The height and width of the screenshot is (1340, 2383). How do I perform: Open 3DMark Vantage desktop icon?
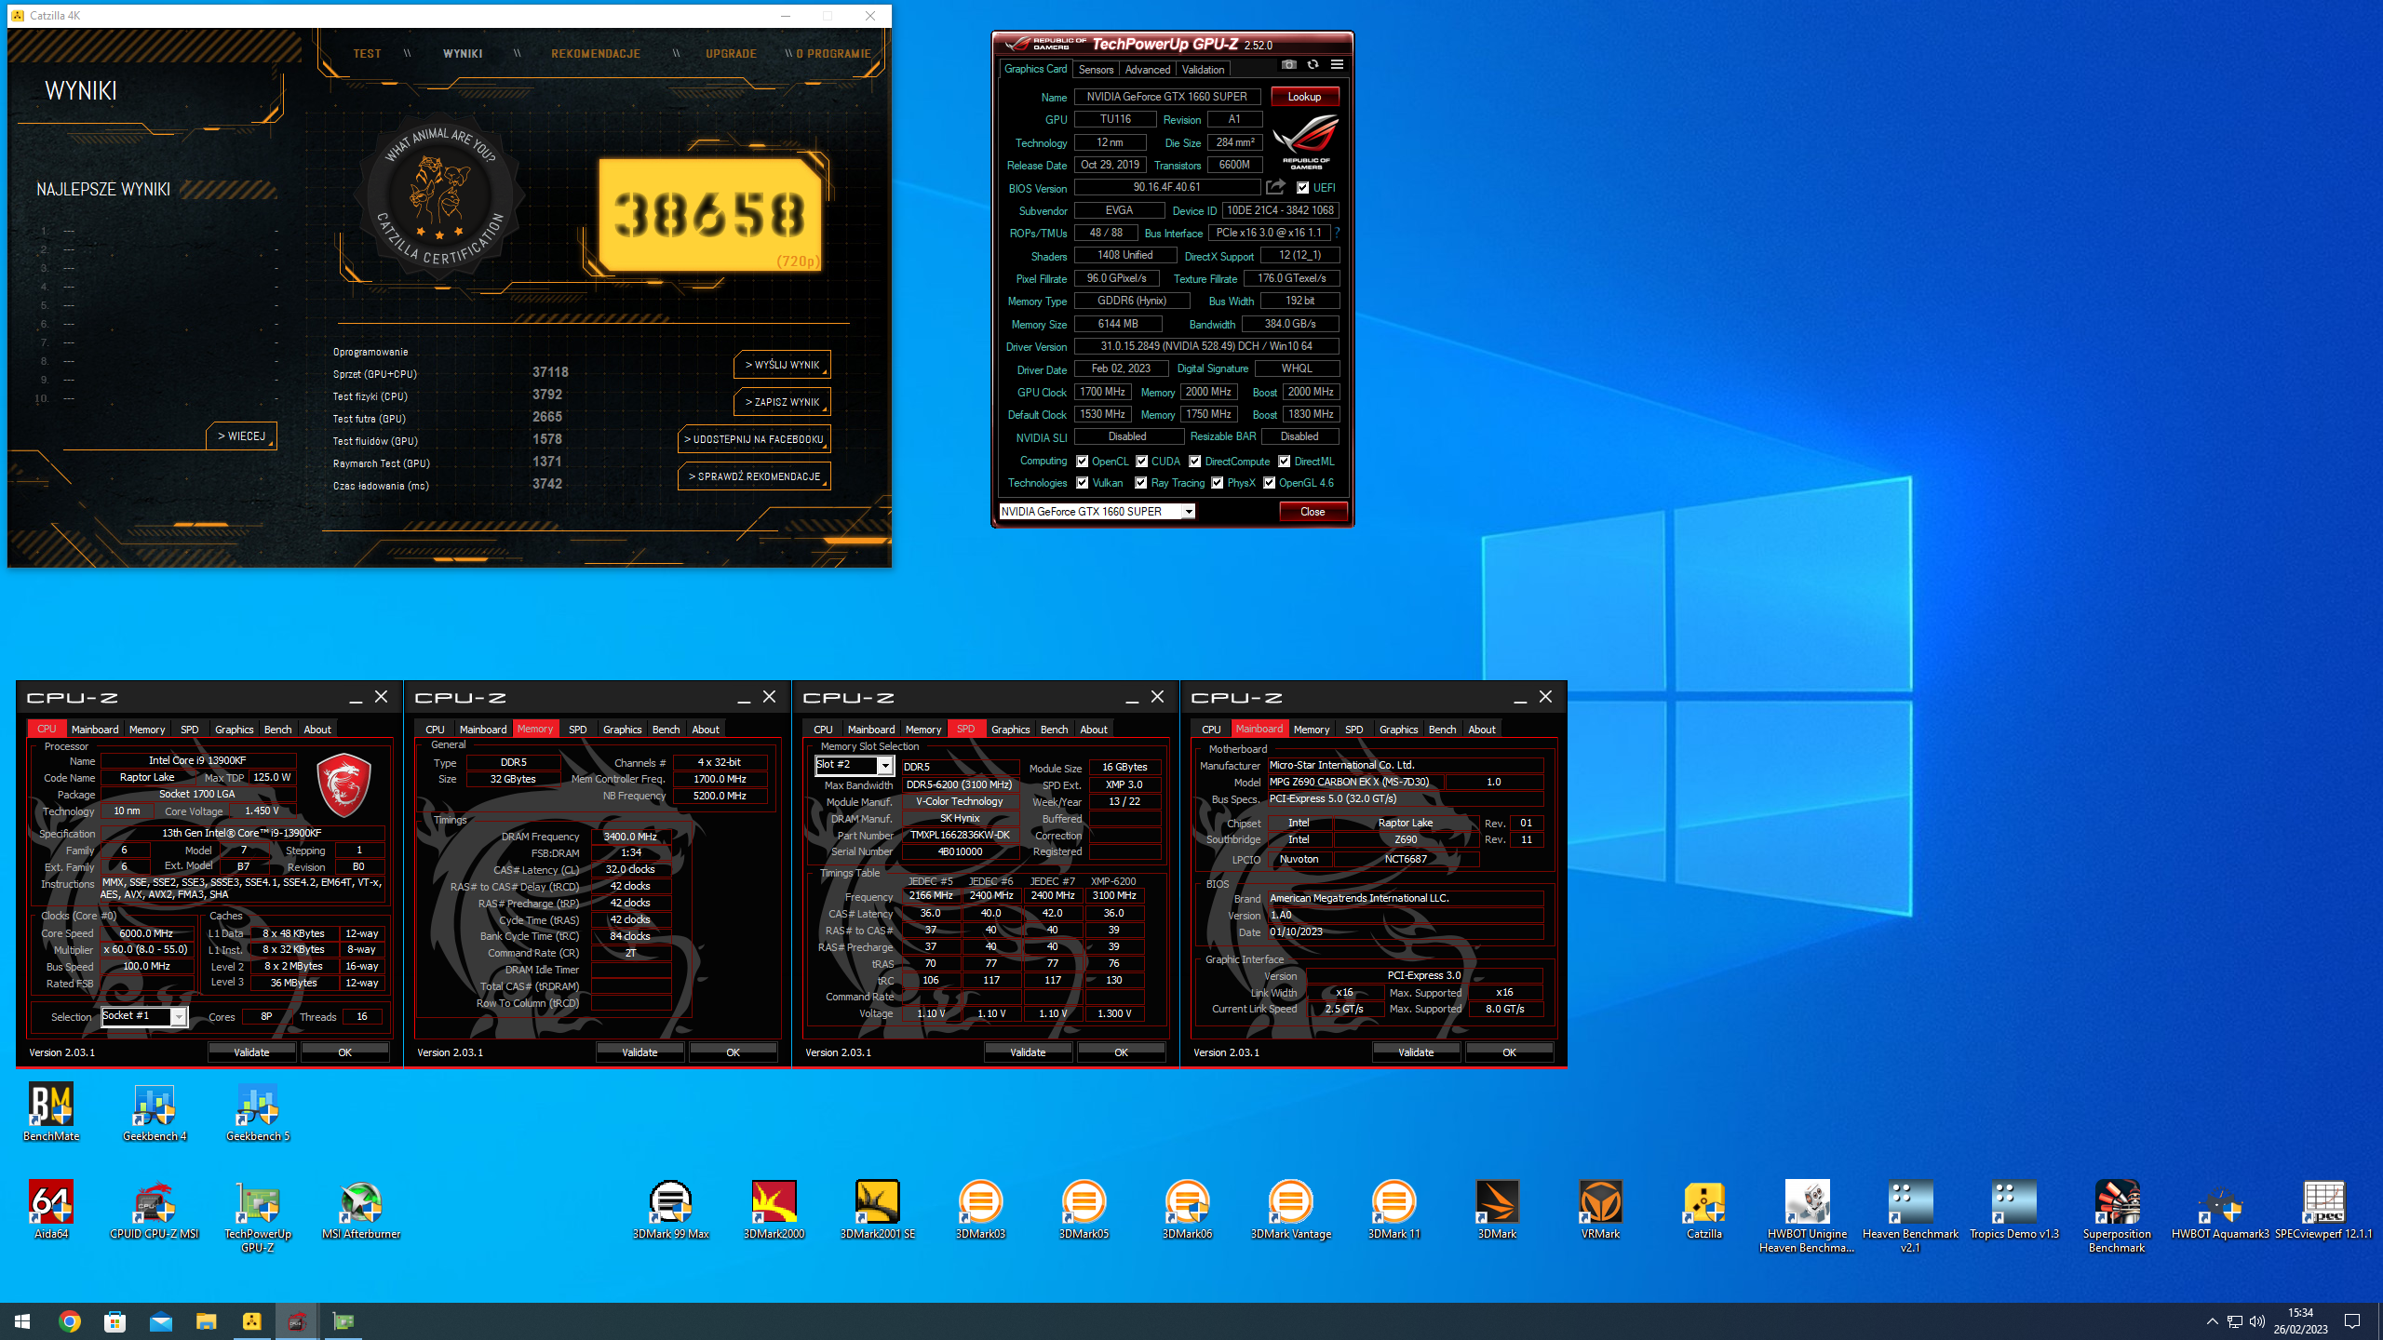(1290, 1210)
